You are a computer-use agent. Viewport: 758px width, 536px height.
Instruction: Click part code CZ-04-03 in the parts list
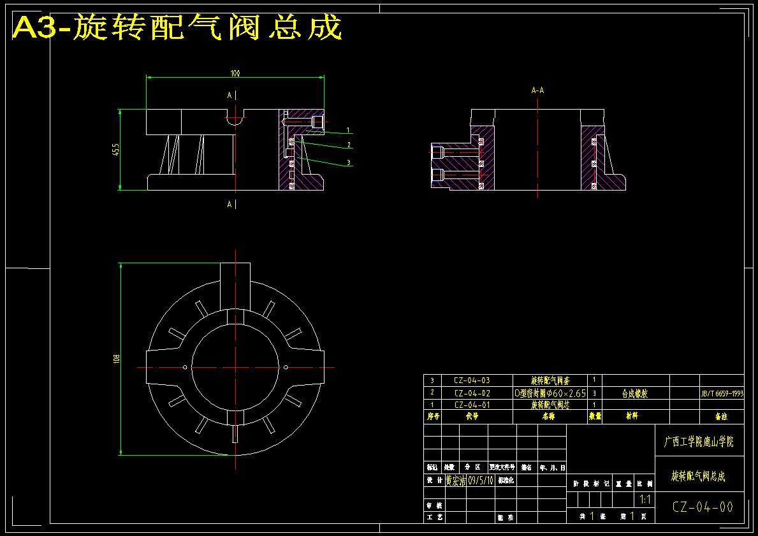[472, 380]
